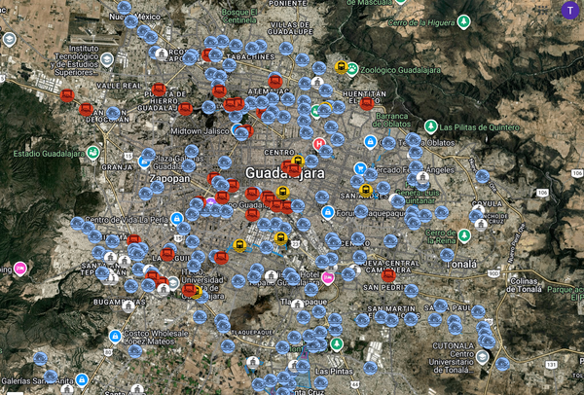Screen dimensions: 584x395
Task: Select the "TABACHINES" neighborhood label
Action: (250, 57)
